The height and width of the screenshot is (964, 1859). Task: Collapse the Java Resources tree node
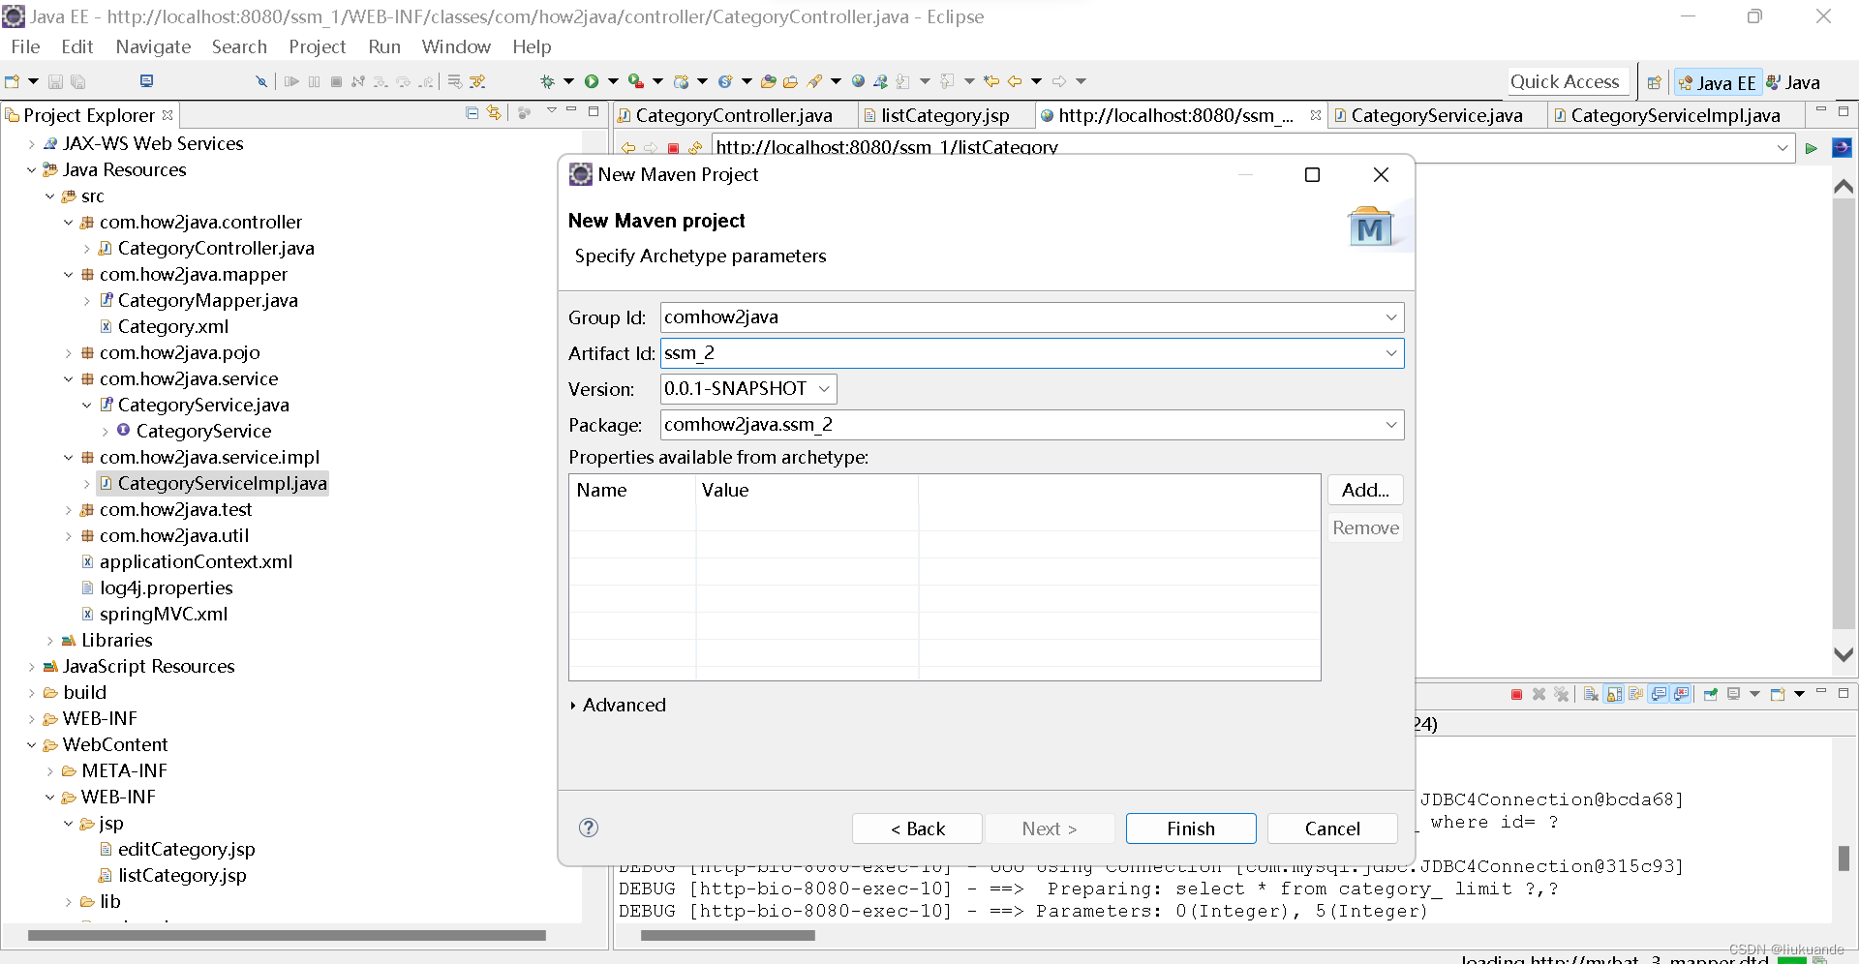tap(32, 170)
